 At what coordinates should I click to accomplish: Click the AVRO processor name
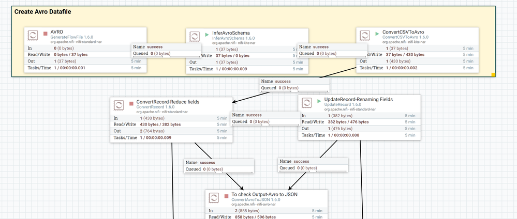pos(57,32)
